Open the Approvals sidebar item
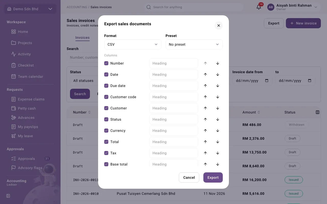Screen dimensions: 327x204 (x=30, y=159)
